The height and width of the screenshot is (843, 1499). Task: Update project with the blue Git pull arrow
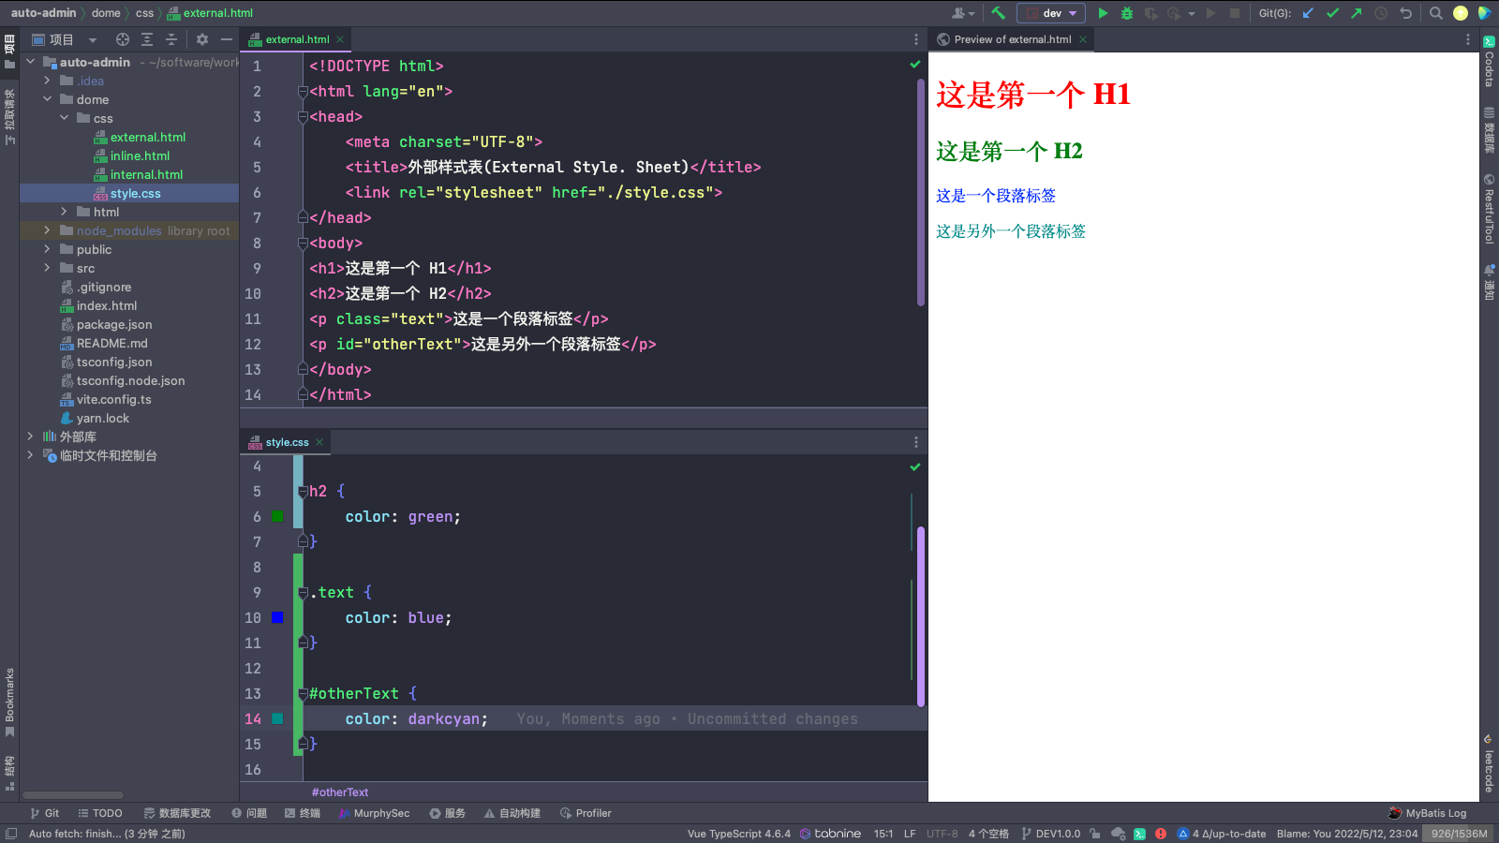coord(1307,13)
